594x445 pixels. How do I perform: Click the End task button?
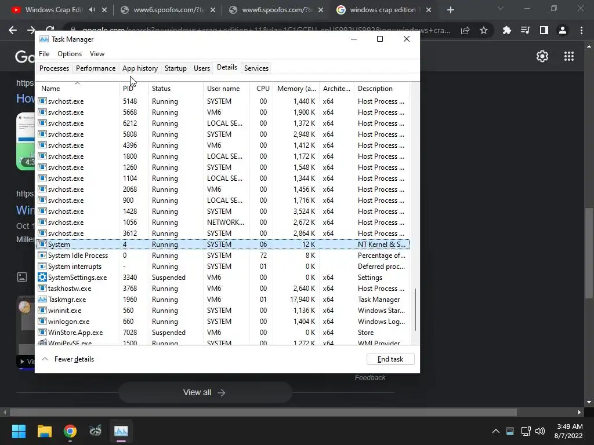pos(390,359)
